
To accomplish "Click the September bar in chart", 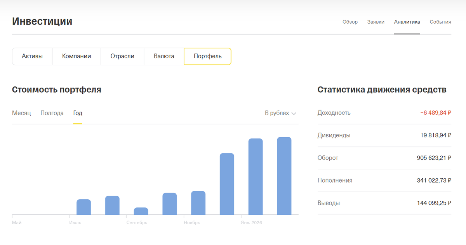I will coord(141,211).
